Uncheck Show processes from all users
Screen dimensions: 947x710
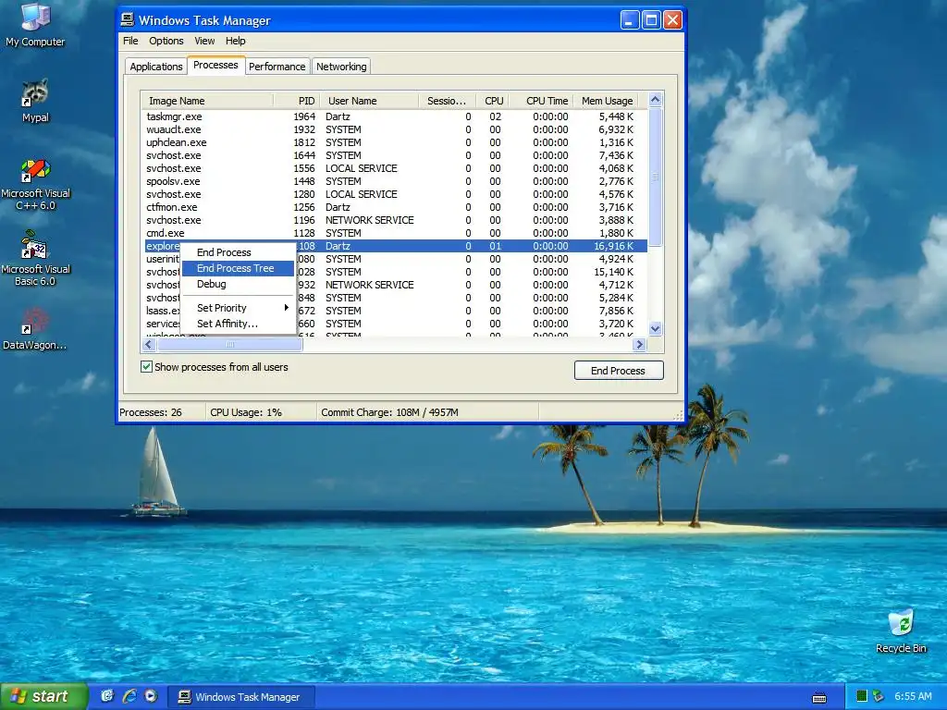(x=146, y=366)
